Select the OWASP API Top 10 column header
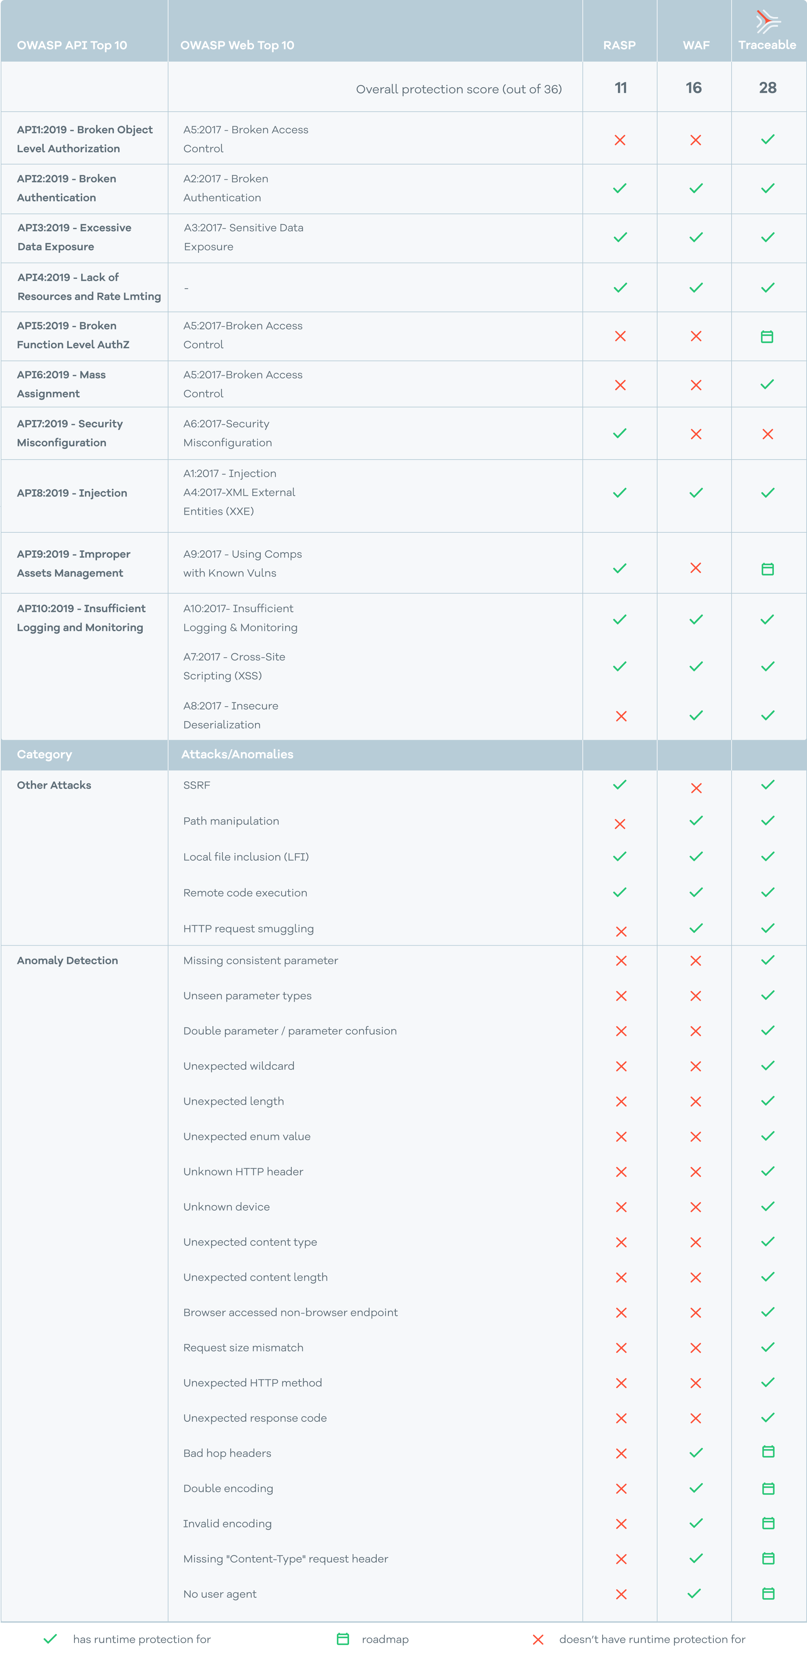The height and width of the screenshot is (1658, 807). pyautogui.click(x=72, y=45)
